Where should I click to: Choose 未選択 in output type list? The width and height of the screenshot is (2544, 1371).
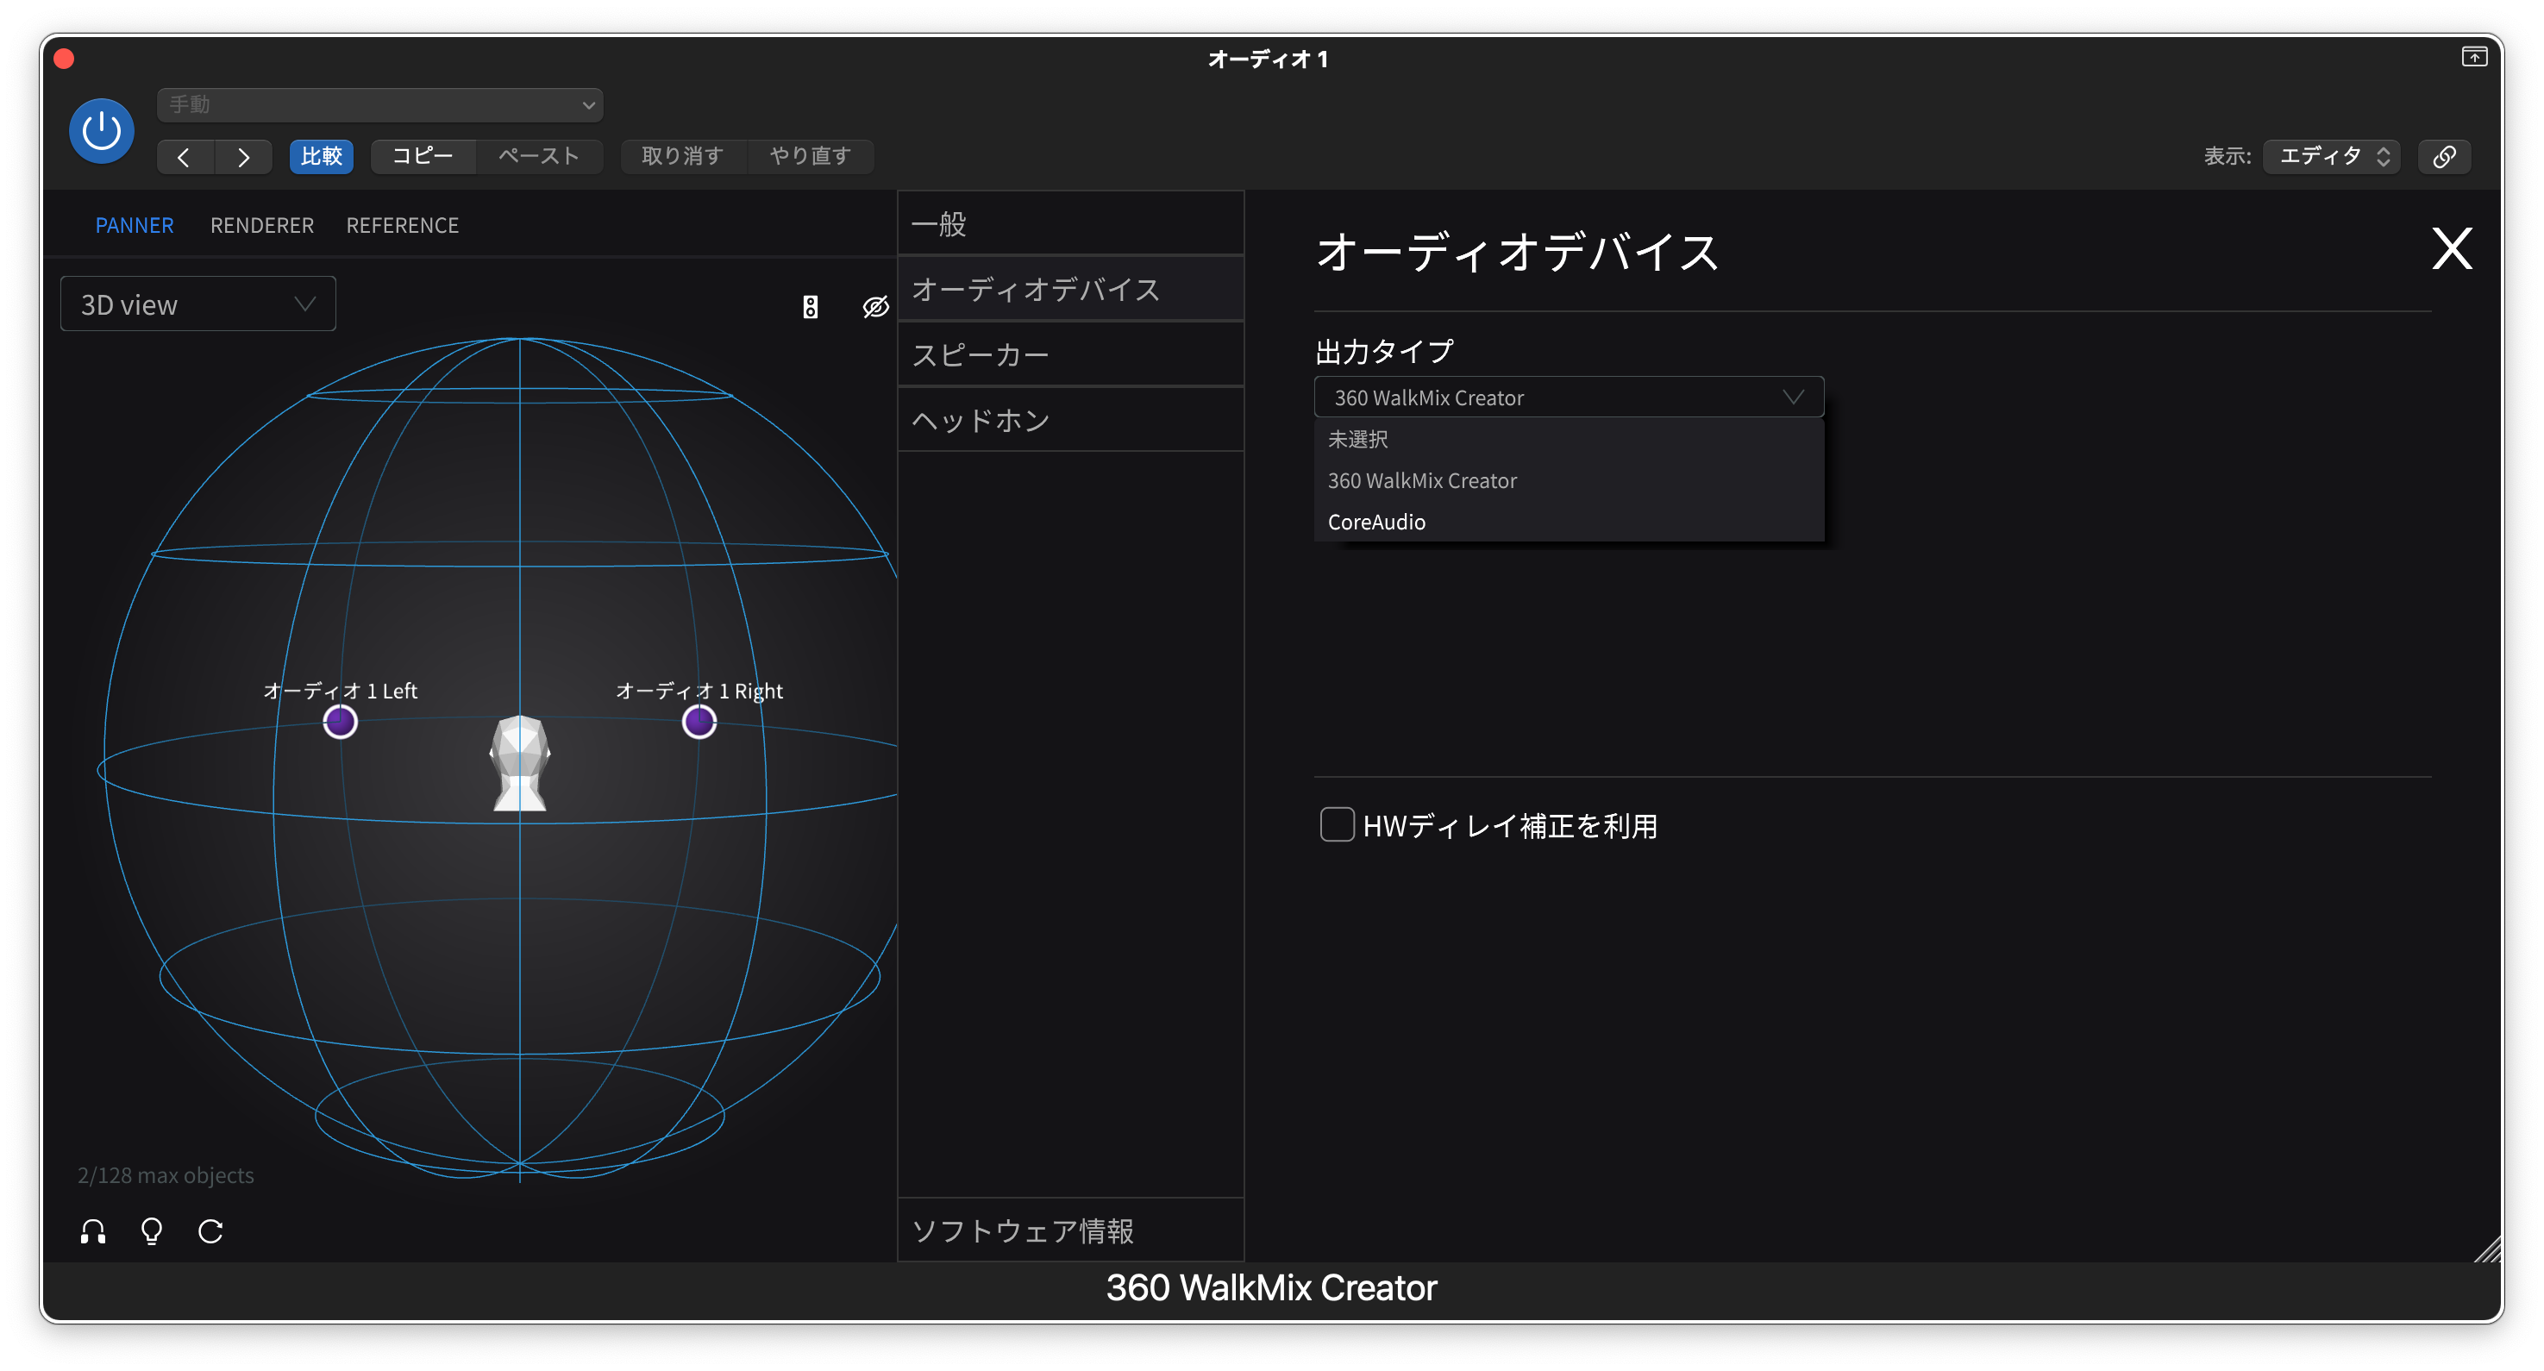point(1569,440)
